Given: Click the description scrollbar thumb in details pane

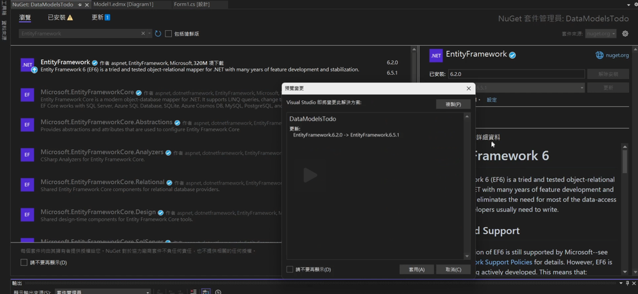Looking at the screenshot, I should pyautogui.click(x=624, y=161).
